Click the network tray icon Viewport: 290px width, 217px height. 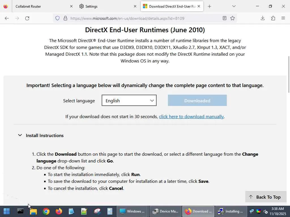(251, 211)
